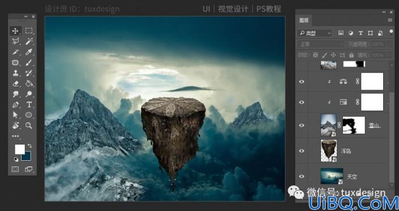The height and width of the screenshot is (211, 399).
Task: Select the Brush tool
Action: 29,63
